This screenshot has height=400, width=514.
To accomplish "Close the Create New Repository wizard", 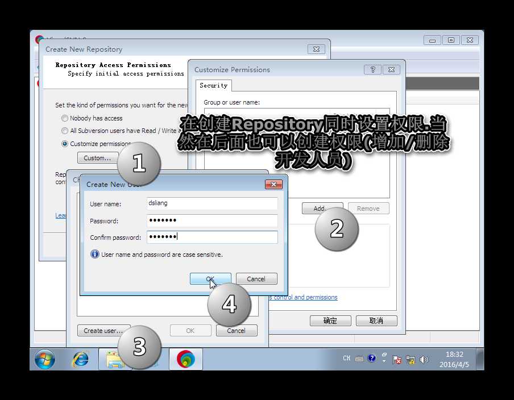I will pyautogui.click(x=316, y=49).
